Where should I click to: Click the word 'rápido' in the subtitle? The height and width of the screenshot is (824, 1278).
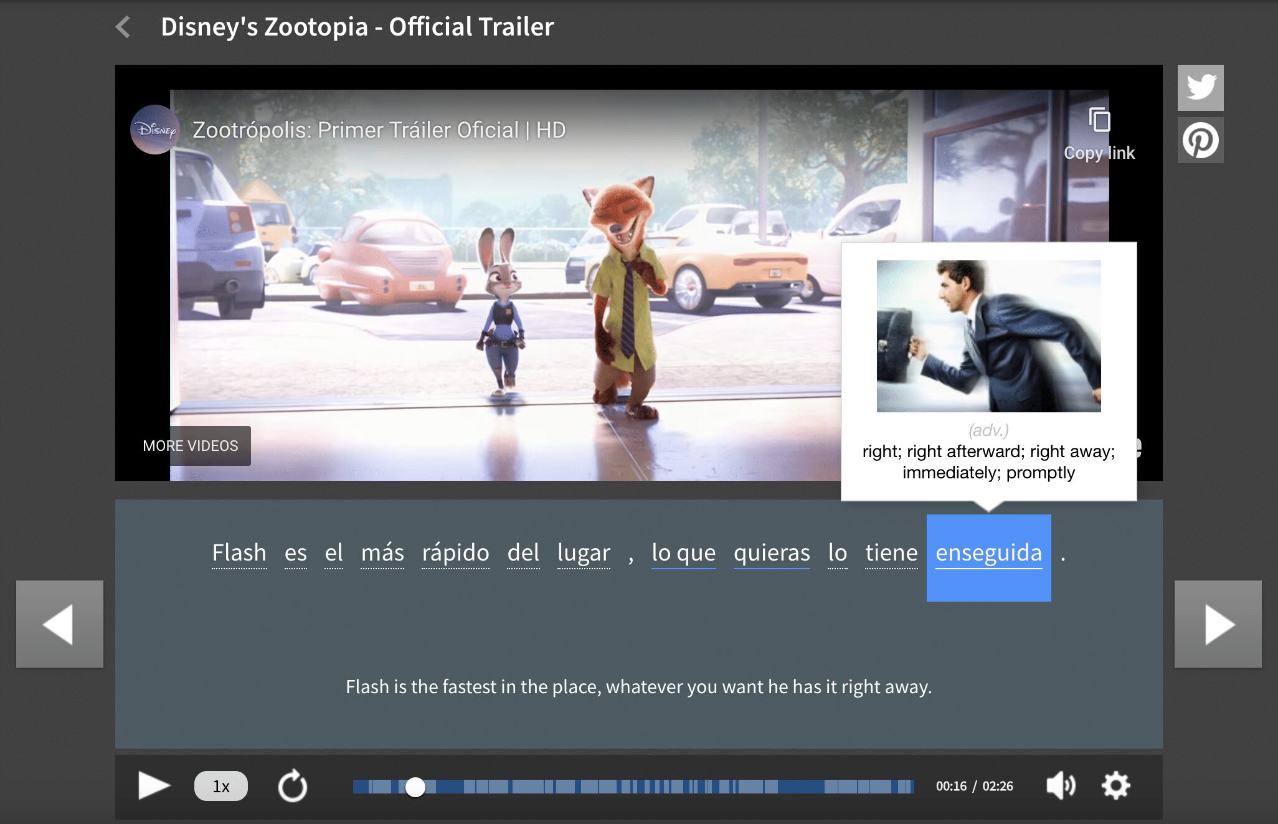pos(455,553)
